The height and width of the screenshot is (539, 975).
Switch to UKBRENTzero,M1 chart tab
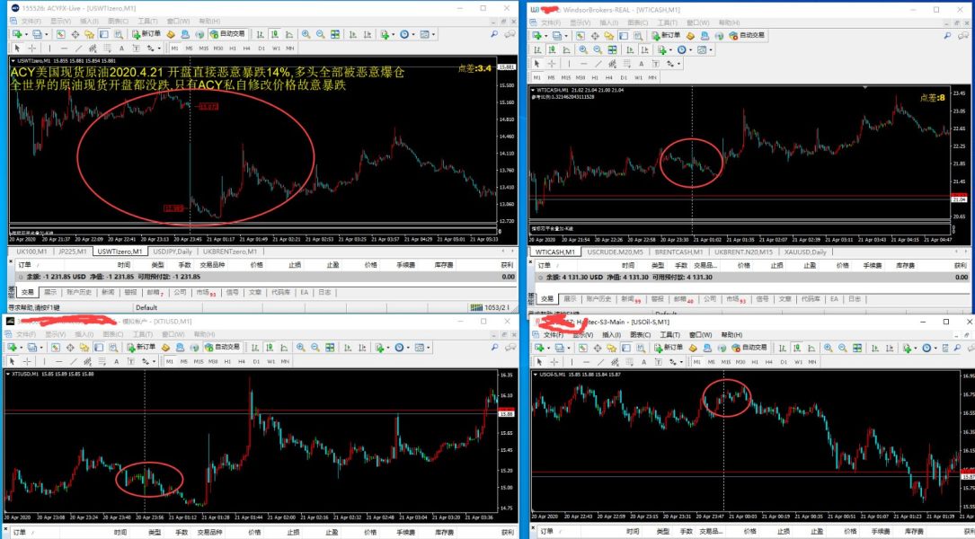point(229,252)
